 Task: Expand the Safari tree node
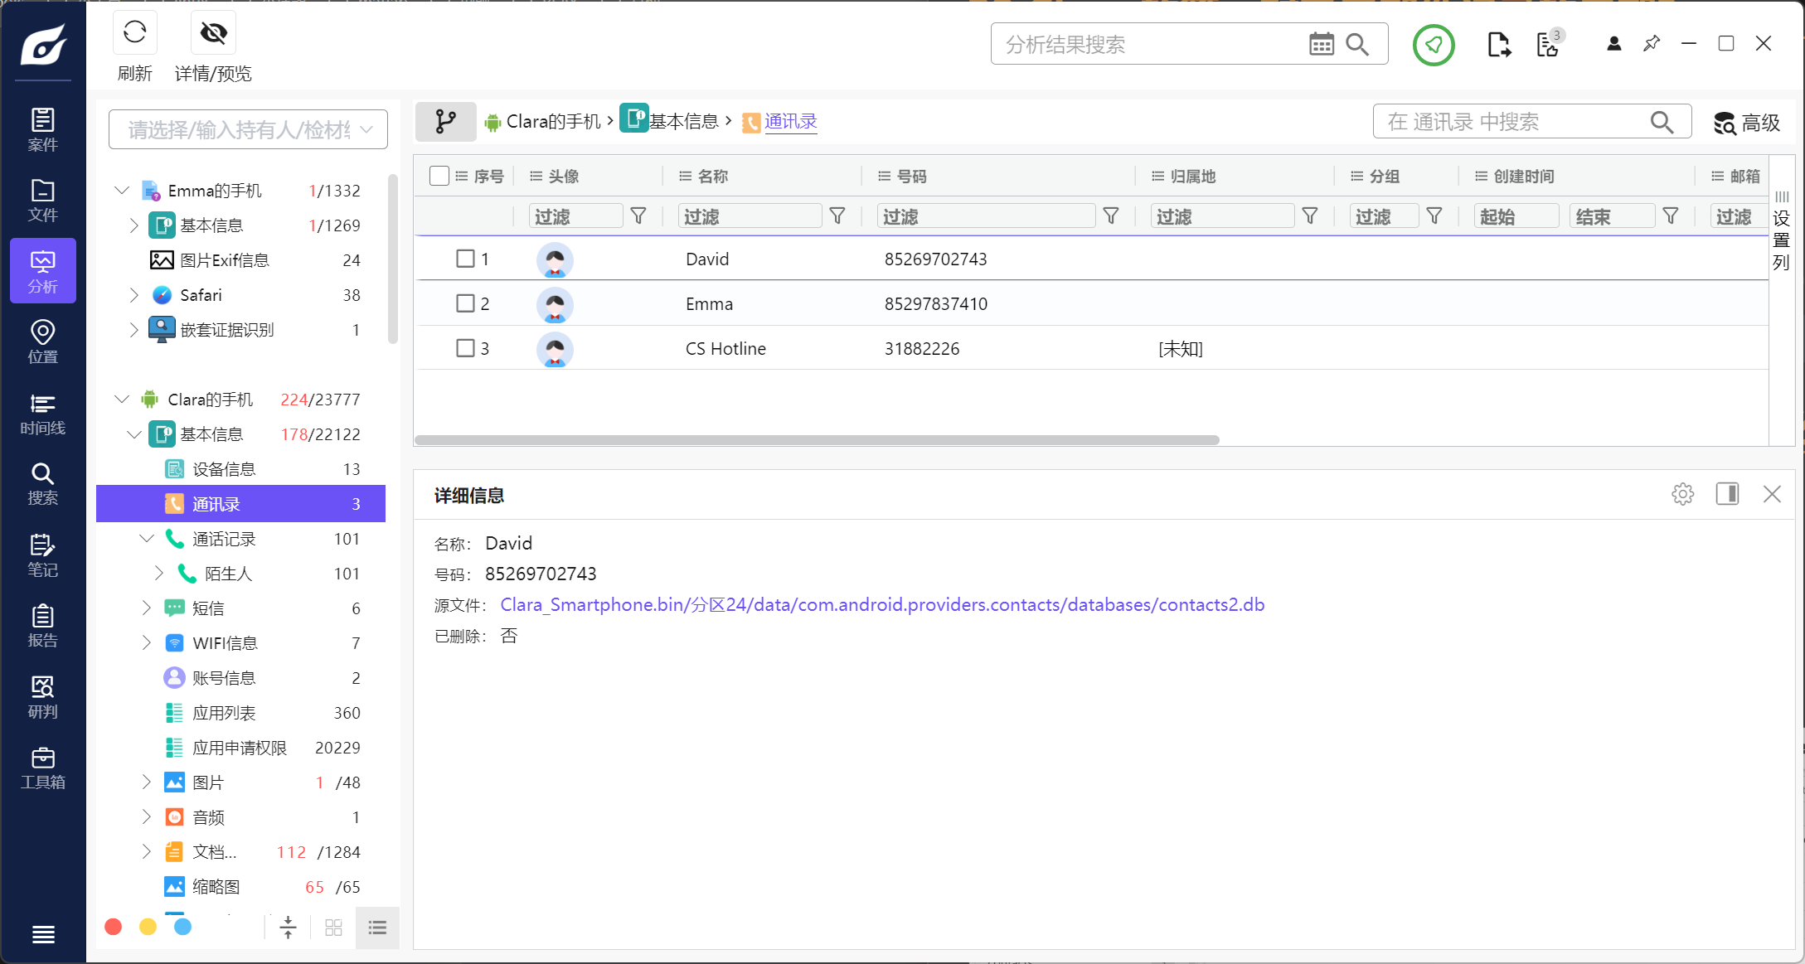coord(134,295)
